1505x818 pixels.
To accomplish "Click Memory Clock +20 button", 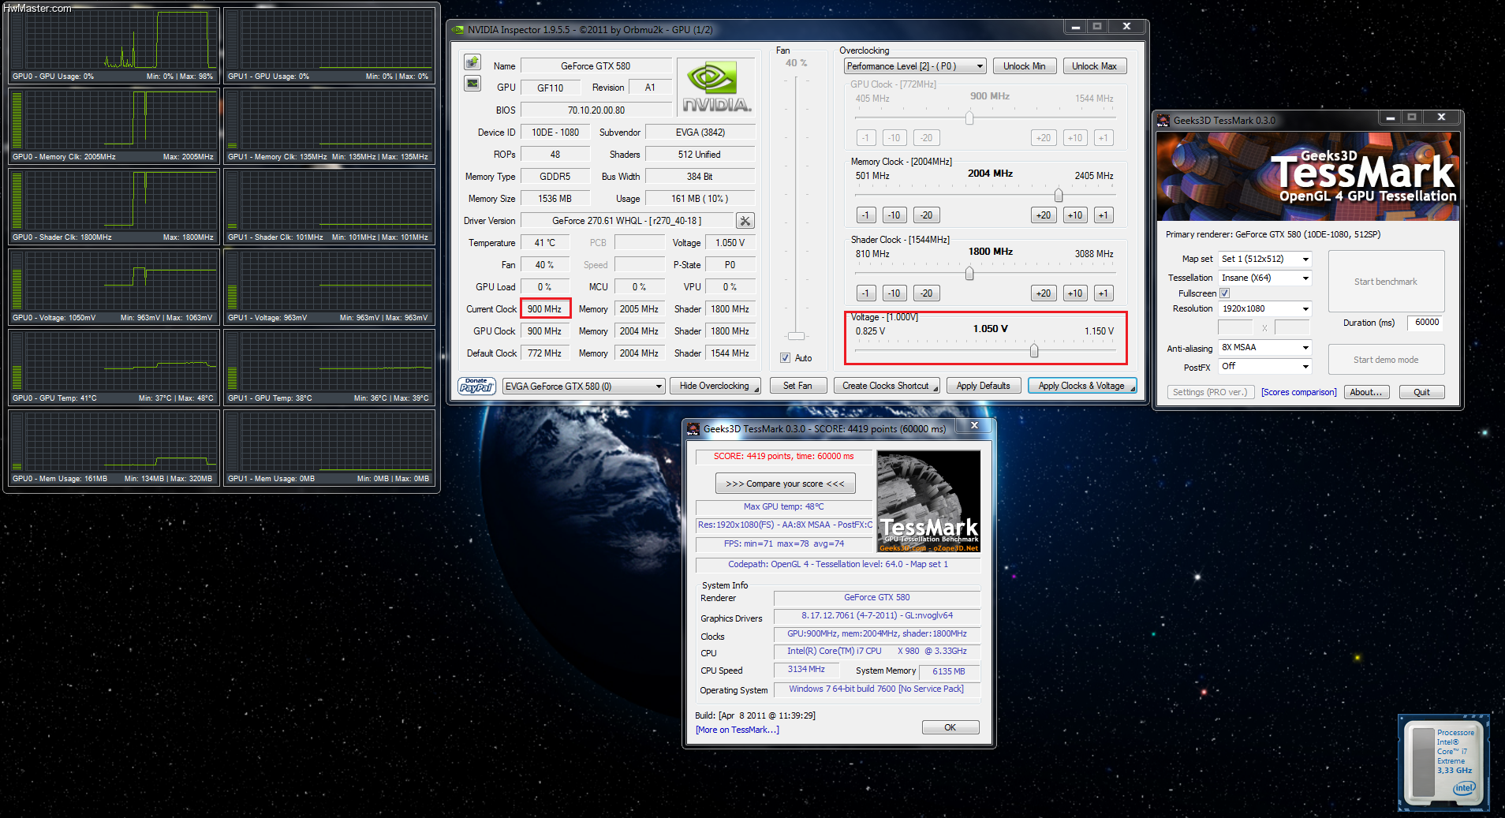I will tap(1043, 215).
